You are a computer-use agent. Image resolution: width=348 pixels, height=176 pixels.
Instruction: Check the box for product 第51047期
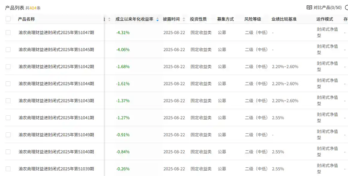(8, 33)
